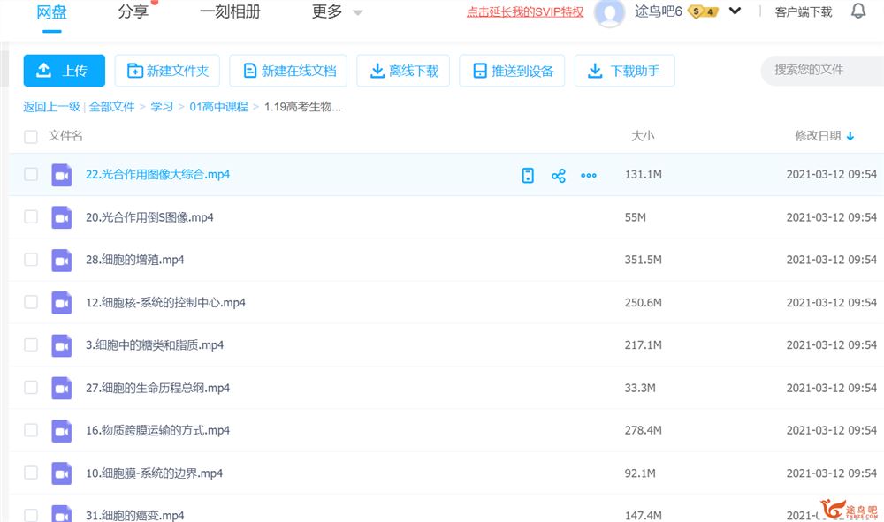Open file 10.细胞膜-系统的边界.mp4

154,473
